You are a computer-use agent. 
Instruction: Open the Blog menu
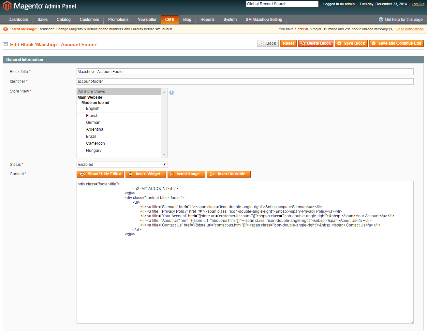[187, 20]
